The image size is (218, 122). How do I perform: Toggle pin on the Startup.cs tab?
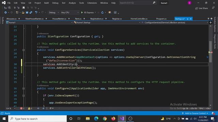pos(188,19)
